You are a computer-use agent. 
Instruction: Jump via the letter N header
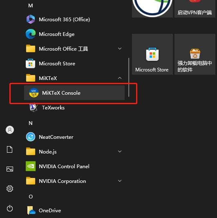point(31,123)
